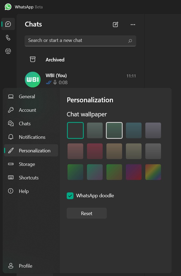
Task: Open the Status icon in the sidebar
Action: (x=8, y=51)
